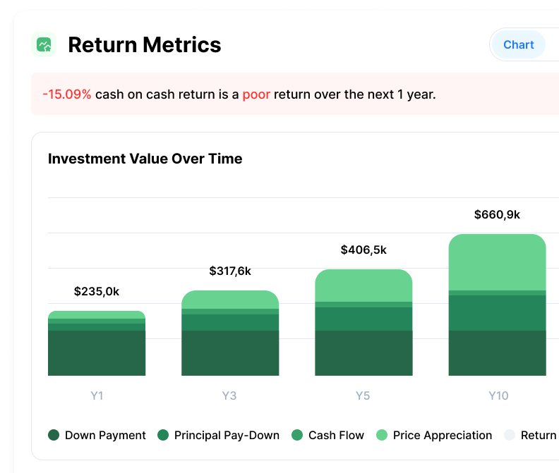Toggle Cash Flow legend dot
This screenshot has width=559, height=473.
pyautogui.click(x=297, y=435)
